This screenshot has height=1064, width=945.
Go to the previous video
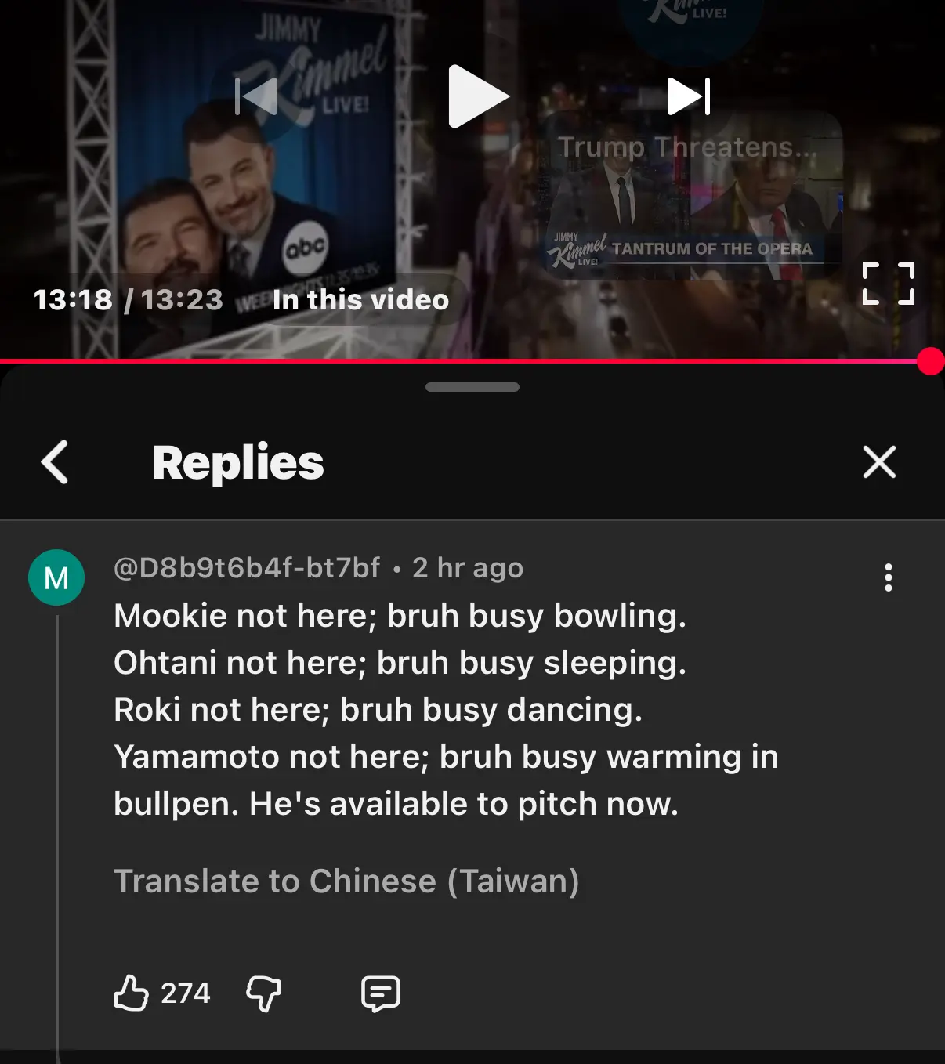256,96
